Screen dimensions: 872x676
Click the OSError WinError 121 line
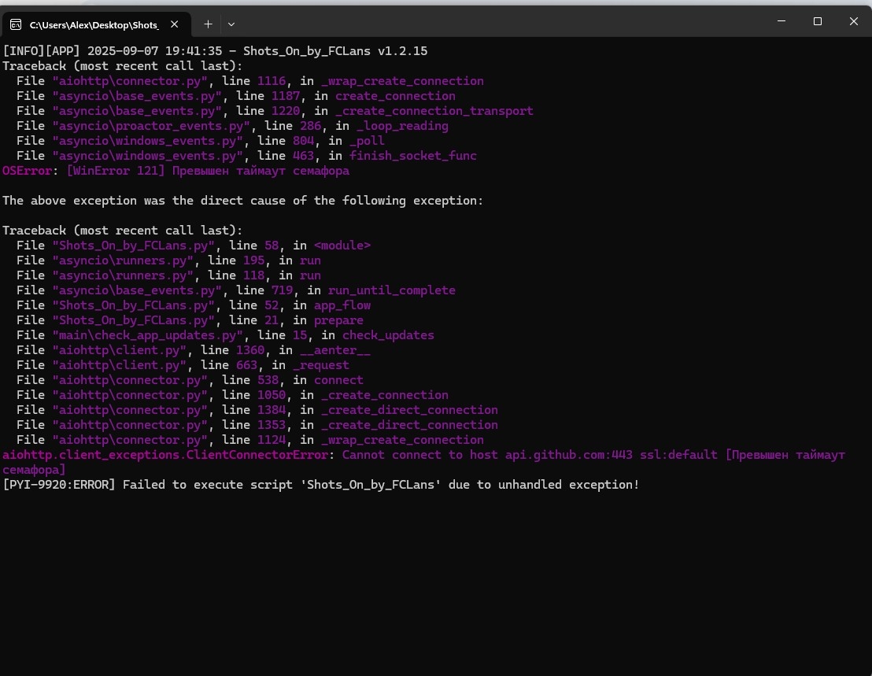176,171
